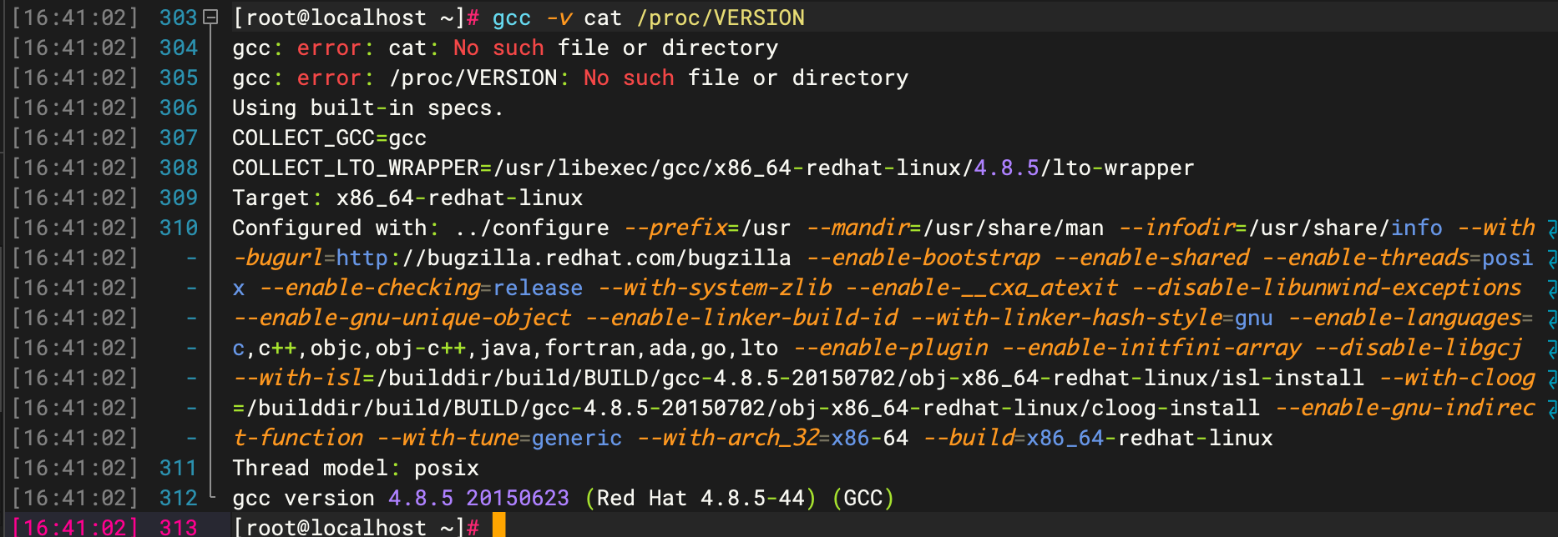Click the orange cursor block at the prompt

pyautogui.click(x=498, y=526)
